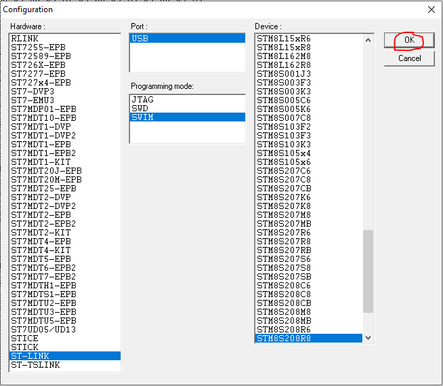Select ST7MDT5-EPB hardware
Viewport: 443px width, 386px height.
point(65,259)
